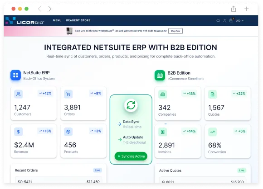
Task: Click the 342 Companies value
Action: (x=165, y=108)
